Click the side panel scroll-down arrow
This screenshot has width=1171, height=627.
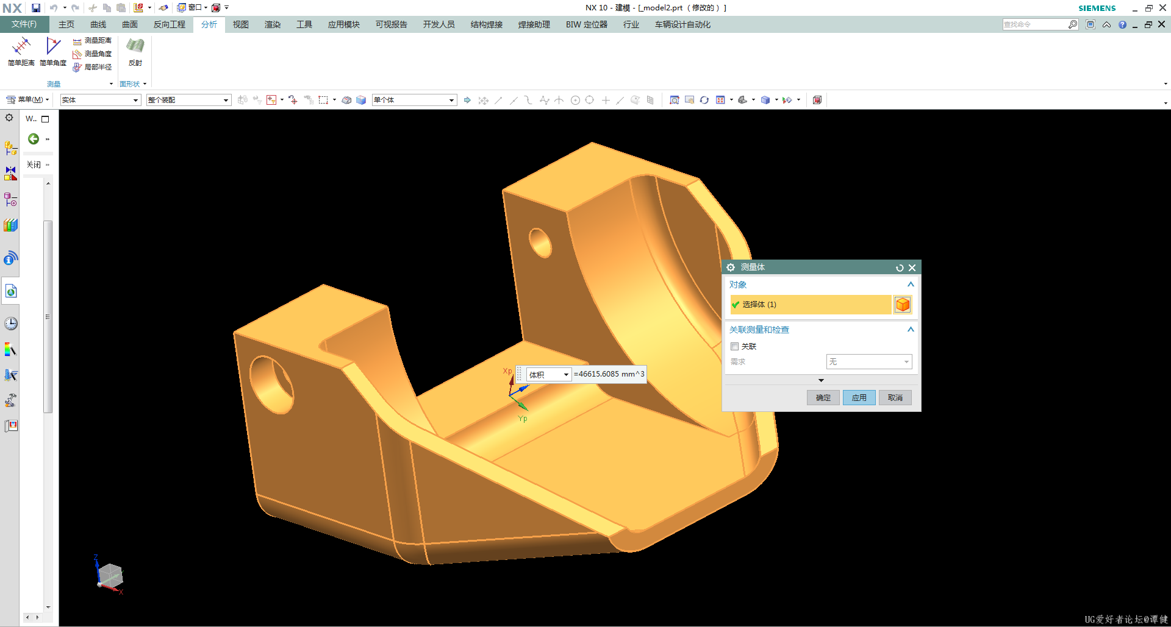tap(48, 608)
